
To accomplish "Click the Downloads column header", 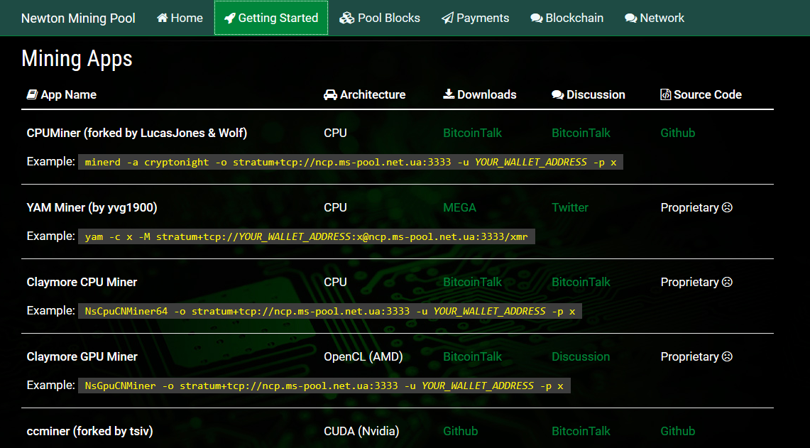I will (480, 94).
